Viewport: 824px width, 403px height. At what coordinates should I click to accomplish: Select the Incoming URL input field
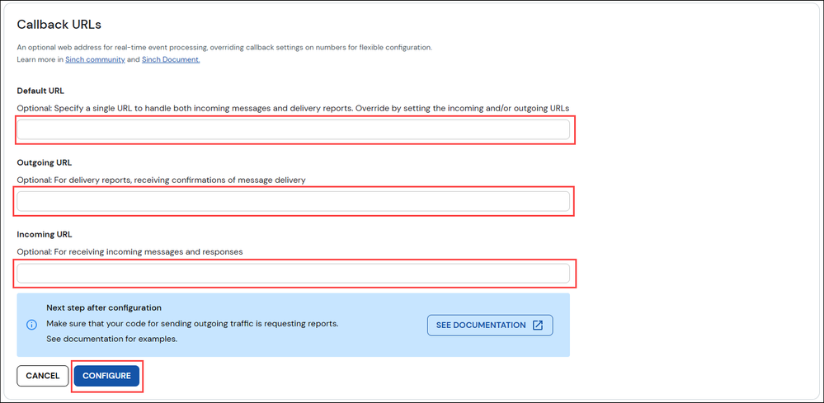(293, 273)
